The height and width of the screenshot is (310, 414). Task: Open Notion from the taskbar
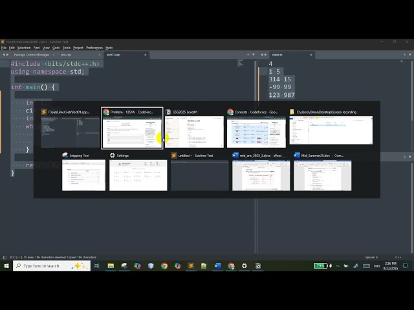[257, 266]
